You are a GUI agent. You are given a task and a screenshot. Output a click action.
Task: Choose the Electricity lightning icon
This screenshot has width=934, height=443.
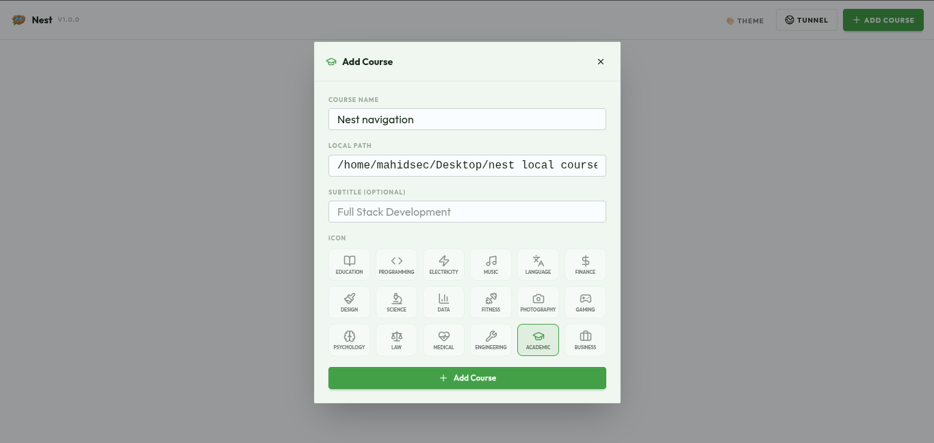point(443,264)
